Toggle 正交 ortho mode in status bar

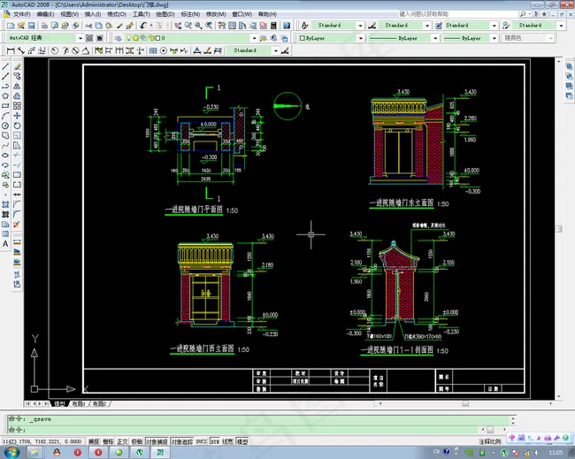tap(122, 442)
